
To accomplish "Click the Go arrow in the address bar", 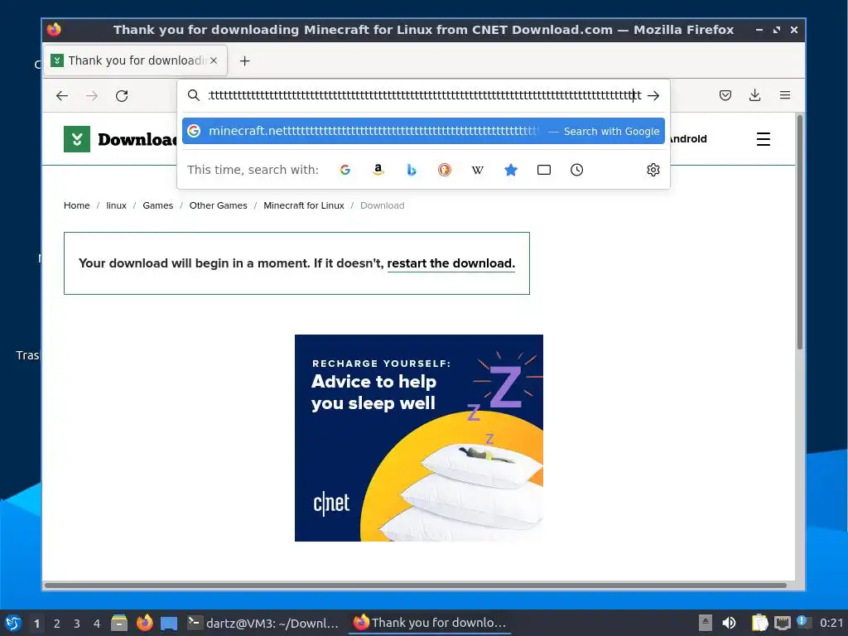I will pos(653,96).
